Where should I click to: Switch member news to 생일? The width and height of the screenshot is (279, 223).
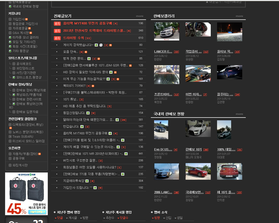[180, 218]
